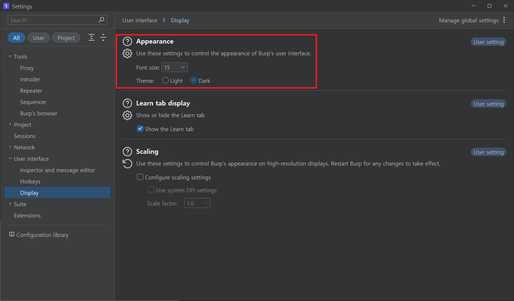Open help for the Appearance section
Viewport: 514px width, 301px height.
click(127, 41)
